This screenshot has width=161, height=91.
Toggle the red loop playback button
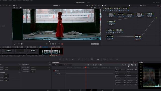point(62,44)
